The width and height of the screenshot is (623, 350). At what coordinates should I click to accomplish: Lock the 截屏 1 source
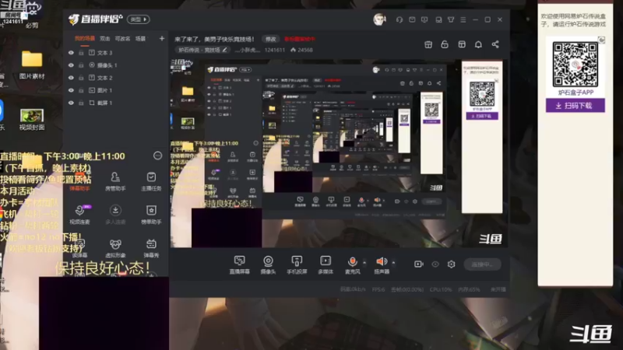(x=81, y=103)
